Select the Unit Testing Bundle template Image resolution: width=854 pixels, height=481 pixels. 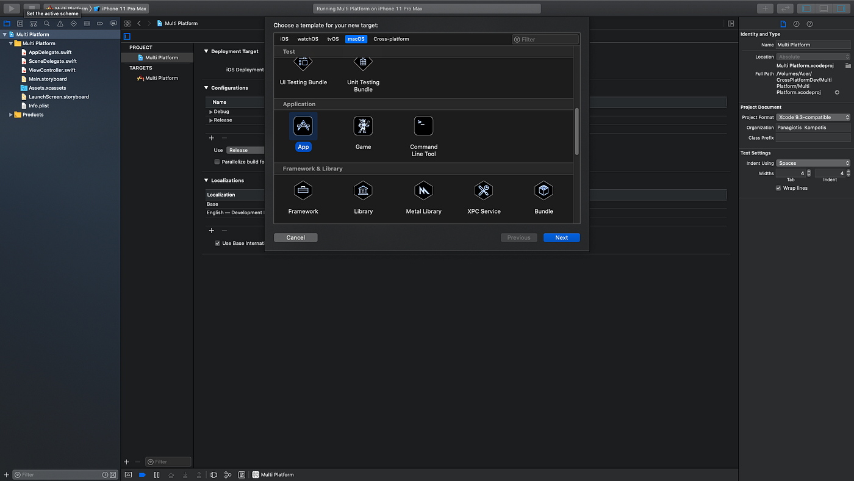(363, 63)
